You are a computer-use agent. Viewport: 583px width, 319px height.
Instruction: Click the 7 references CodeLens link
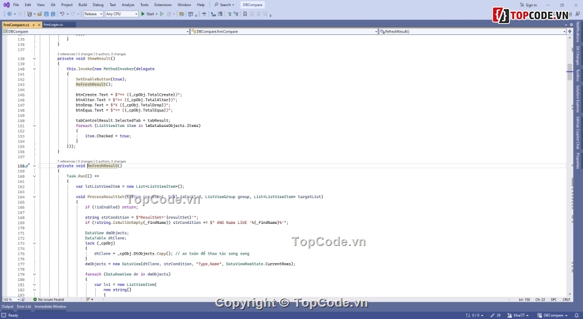(66, 161)
